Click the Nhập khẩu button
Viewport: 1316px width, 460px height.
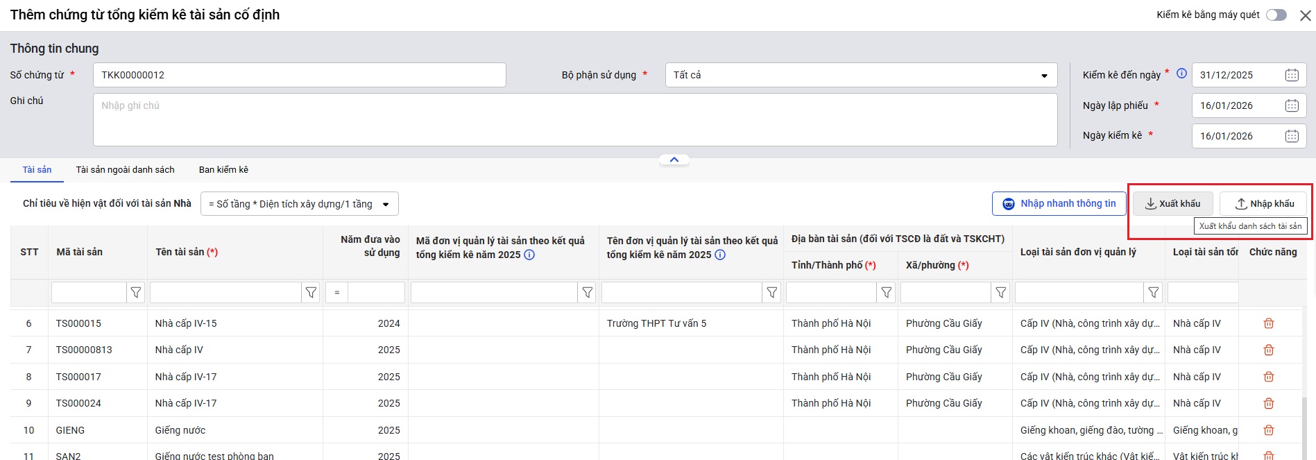point(1264,203)
